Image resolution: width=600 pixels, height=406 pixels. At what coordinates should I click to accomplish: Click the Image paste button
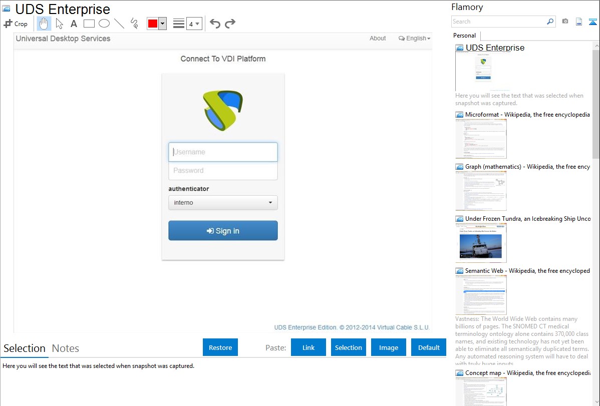click(389, 347)
